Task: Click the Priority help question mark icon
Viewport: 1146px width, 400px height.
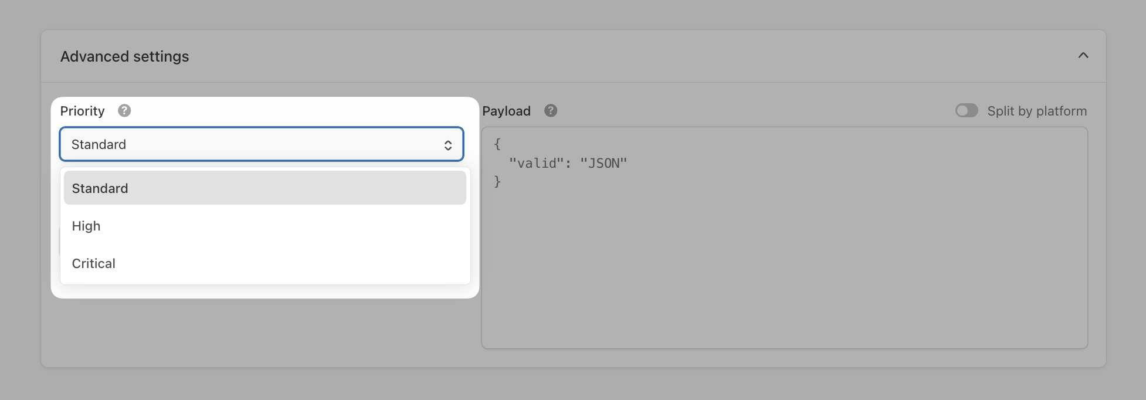Action: pyautogui.click(x=124, y=111)
